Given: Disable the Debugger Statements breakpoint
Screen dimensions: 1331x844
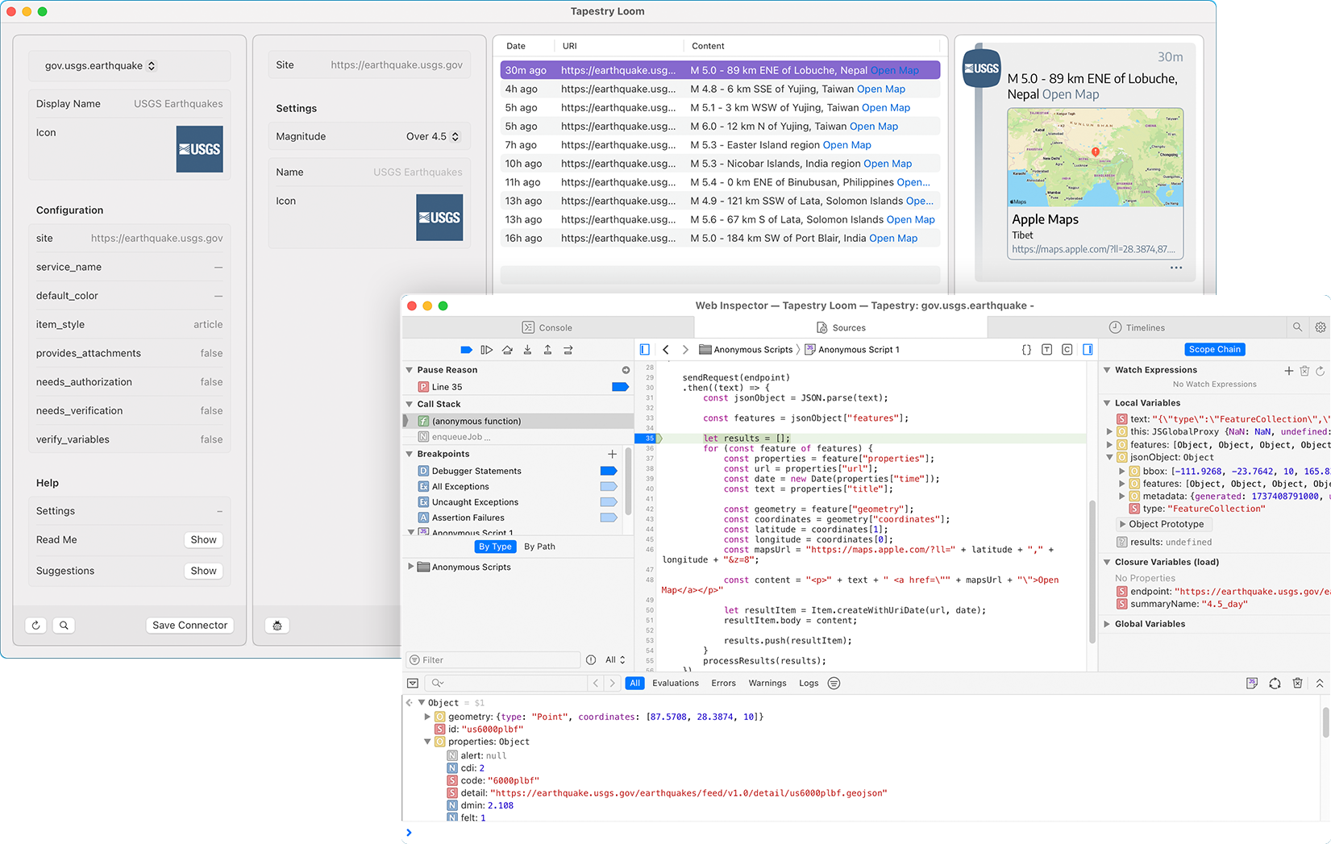Looking at the screenshot, I should (x=609, y=471).
